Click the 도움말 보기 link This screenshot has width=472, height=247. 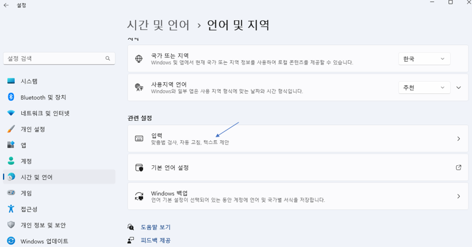[x=155, y=227]
